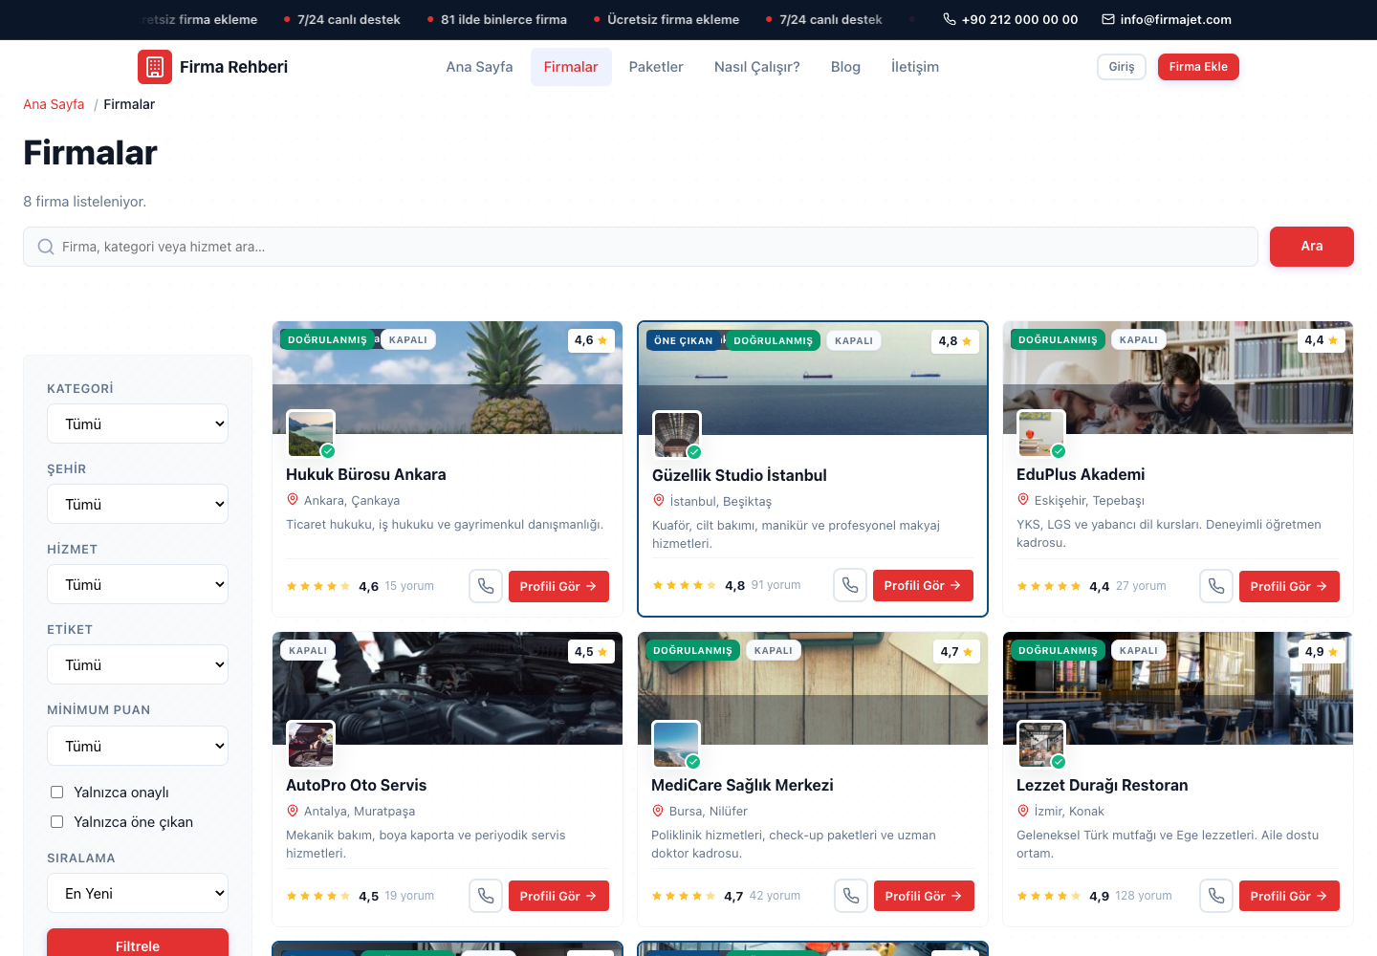The height and width of the screenshot is (956, 1377).
Task: Call Hukuk Bürosu Ankara via phone icon
Action: 486,586
